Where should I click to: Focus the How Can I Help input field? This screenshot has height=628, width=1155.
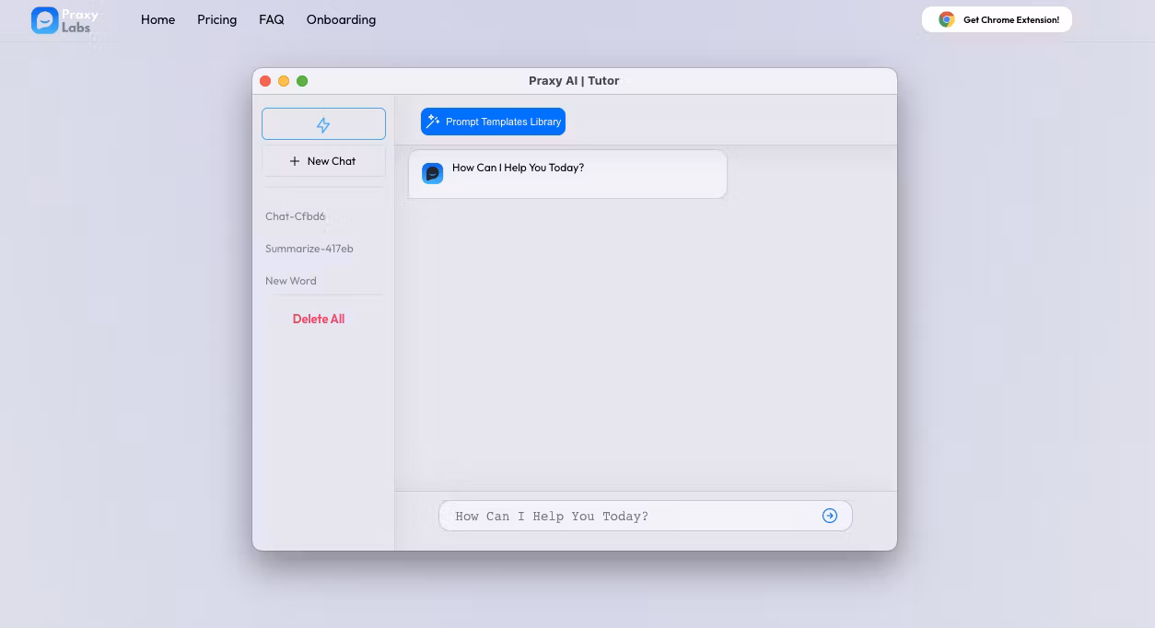click(x=631, y=517)
